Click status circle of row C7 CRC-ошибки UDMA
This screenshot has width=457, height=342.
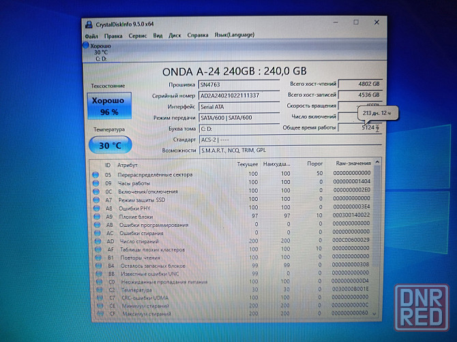(100, 298)
